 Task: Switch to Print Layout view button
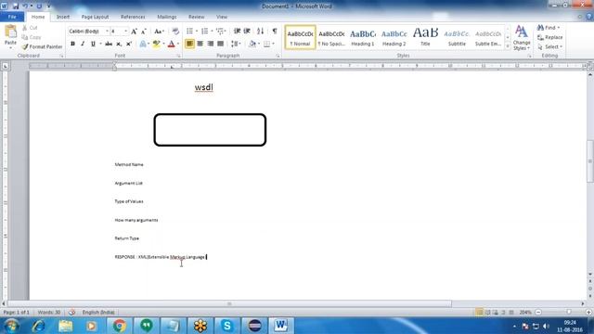479,313
